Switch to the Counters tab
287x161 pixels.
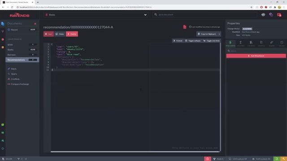pyautogui.click(x=241, y=43)
